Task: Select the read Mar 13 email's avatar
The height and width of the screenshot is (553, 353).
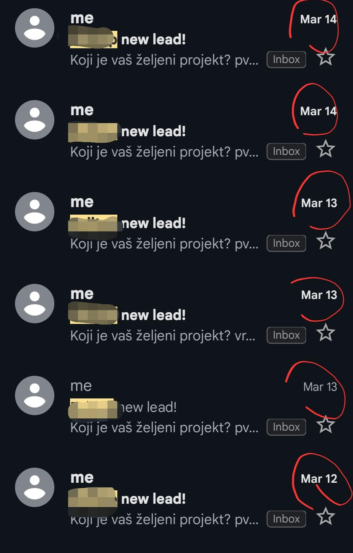Action: click(x=35, y=396)
